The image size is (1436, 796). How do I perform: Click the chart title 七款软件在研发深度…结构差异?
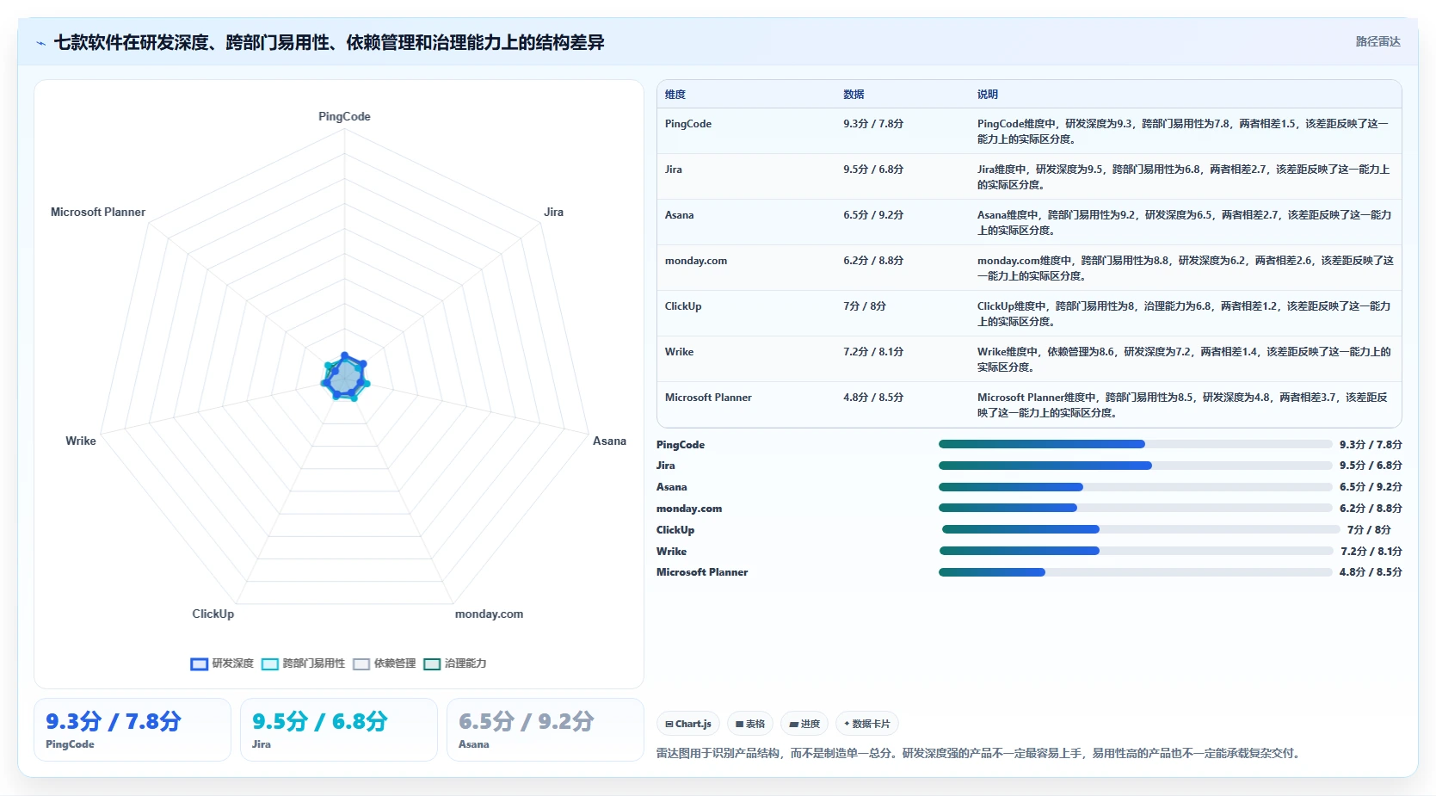(x=329, y=42)
